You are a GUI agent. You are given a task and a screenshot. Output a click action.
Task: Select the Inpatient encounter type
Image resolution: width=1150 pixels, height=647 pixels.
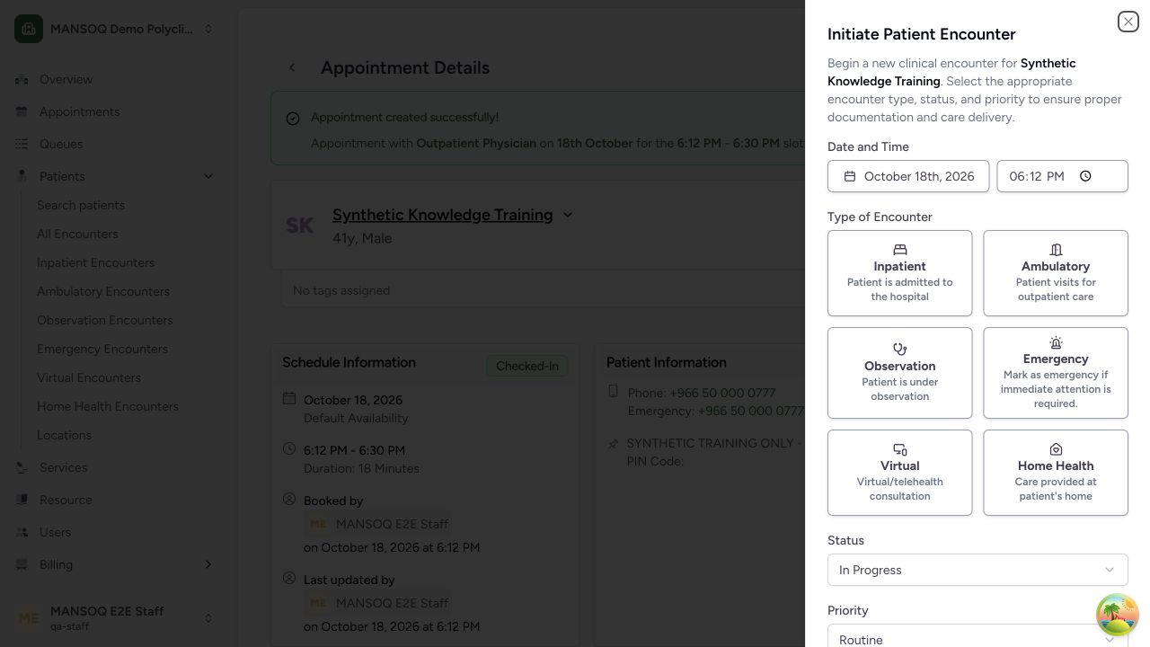pyautogui.click(x=899, y=273)
